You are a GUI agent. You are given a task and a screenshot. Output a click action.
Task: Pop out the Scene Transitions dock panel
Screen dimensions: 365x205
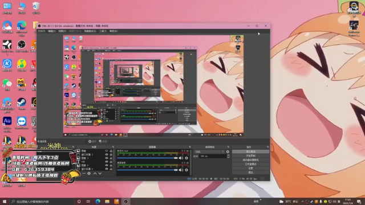[228, 147]
